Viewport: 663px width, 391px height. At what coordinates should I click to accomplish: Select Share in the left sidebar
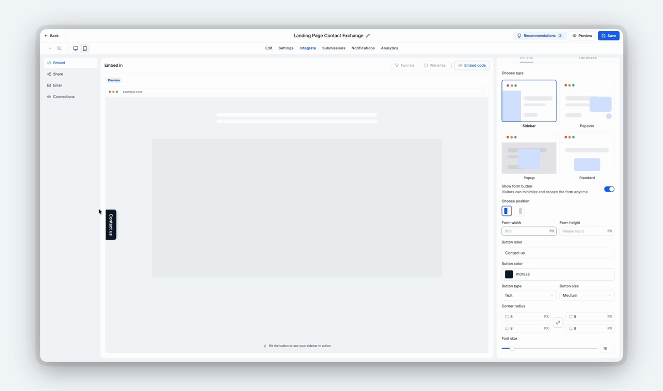(70, 74)
